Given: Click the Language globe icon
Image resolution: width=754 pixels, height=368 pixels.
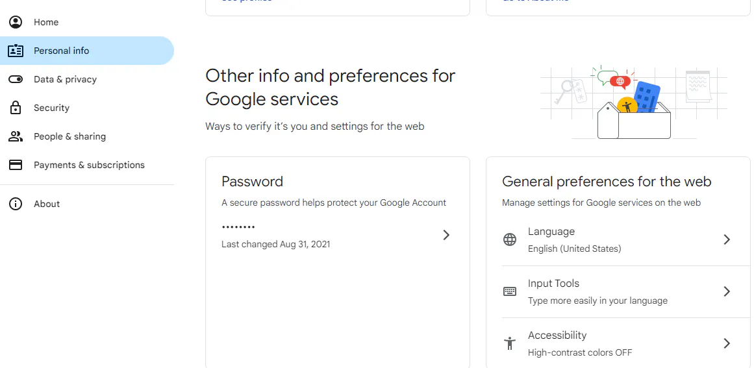Looking at the screenshot, I should (510, 239).
